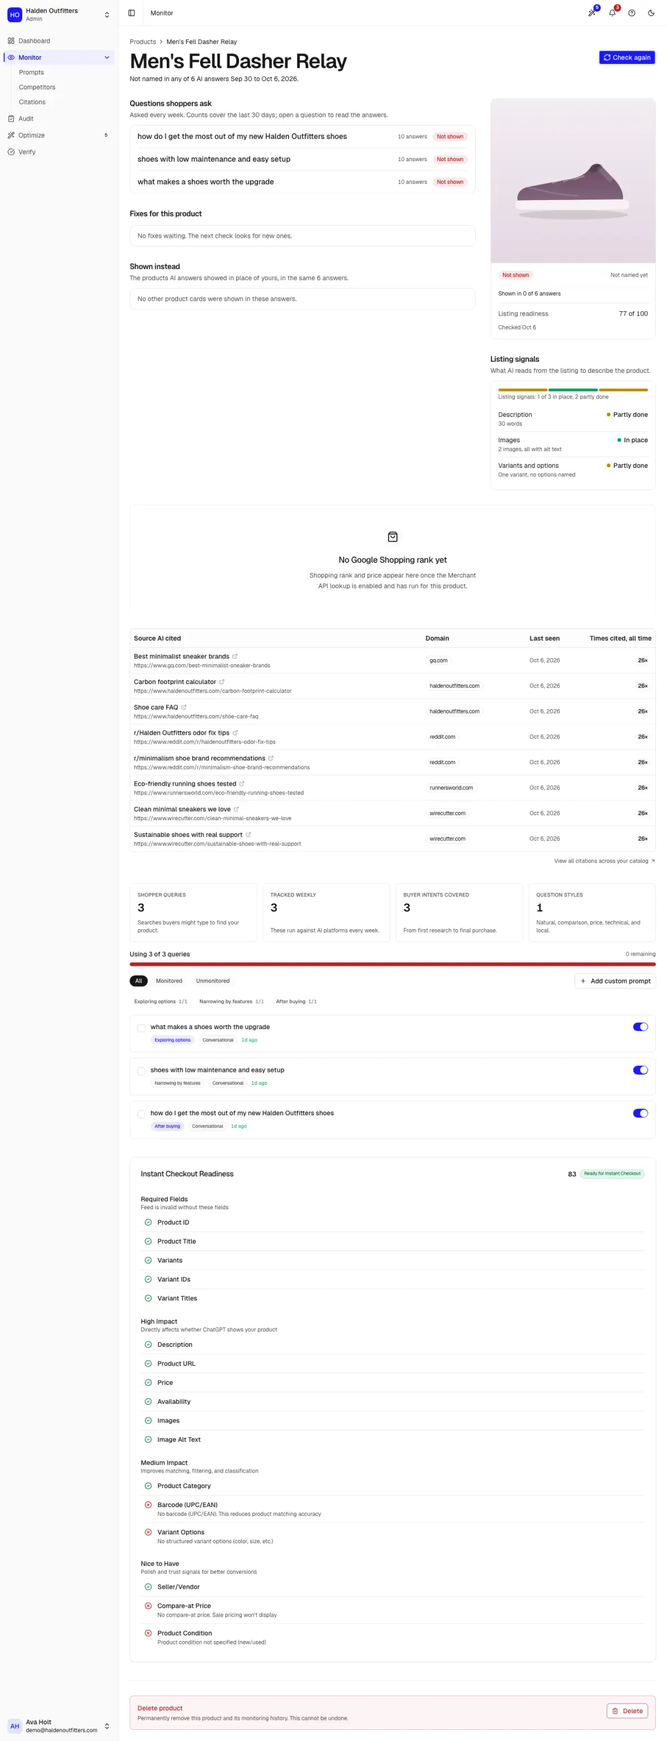Open the magic wand tasks icon

pos(592,13)
